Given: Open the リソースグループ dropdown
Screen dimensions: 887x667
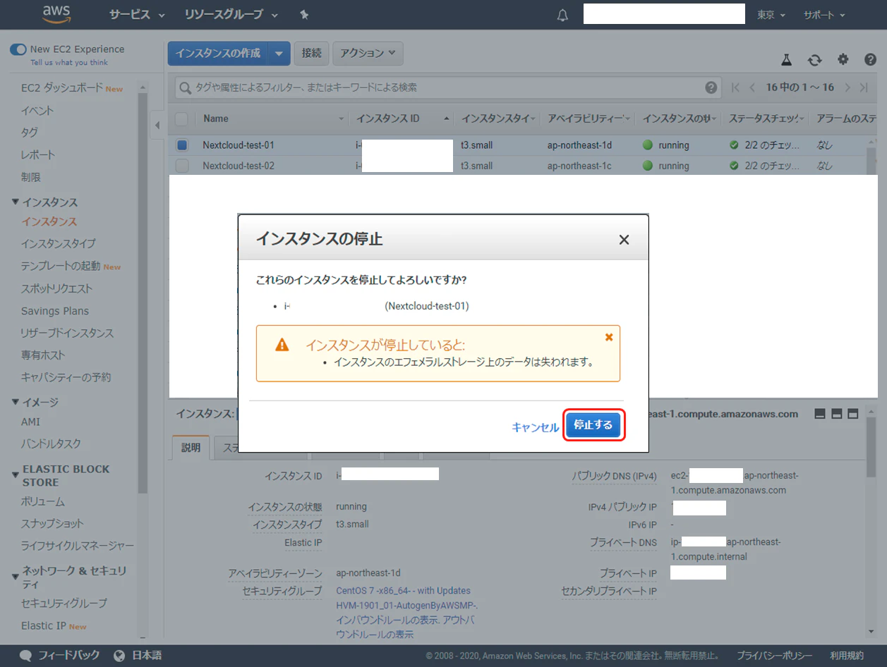Looking at the screenshot, I should pos(231,15).
